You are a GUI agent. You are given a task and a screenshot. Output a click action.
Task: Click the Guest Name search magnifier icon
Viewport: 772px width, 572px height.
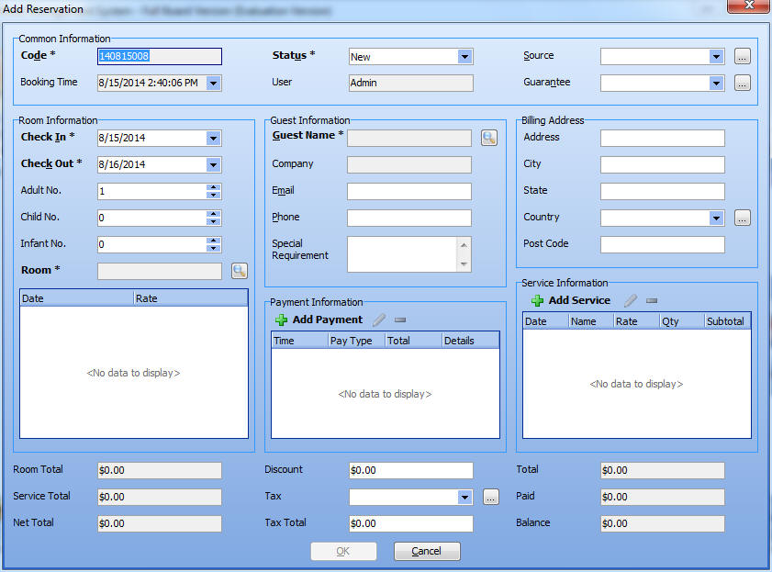489,138
